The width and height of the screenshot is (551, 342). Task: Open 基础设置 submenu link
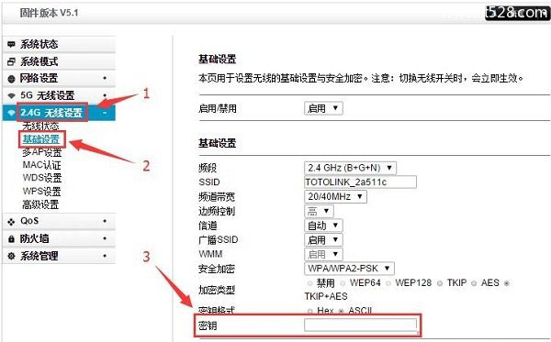(41, 139)
